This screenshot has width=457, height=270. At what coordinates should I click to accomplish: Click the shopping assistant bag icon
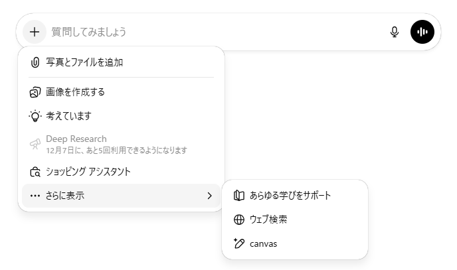[35, 172]
